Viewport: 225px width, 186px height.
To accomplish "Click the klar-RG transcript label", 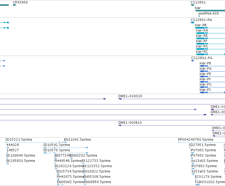I will tap(202, 46).
